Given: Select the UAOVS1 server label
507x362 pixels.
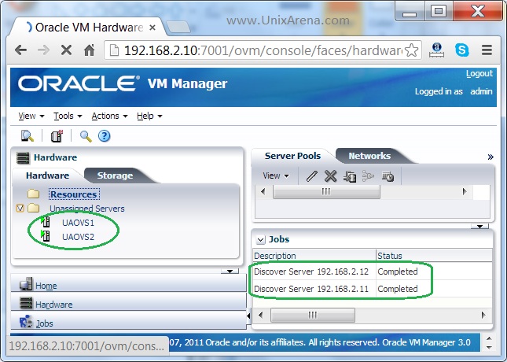Looking at the screenshot, I should [x=78, y=223].
